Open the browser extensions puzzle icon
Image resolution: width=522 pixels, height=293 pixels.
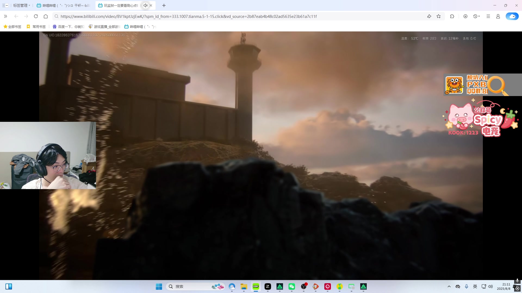(452, 16)
